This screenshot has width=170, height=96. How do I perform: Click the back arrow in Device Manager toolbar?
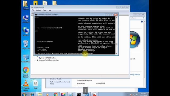(32, 13)
